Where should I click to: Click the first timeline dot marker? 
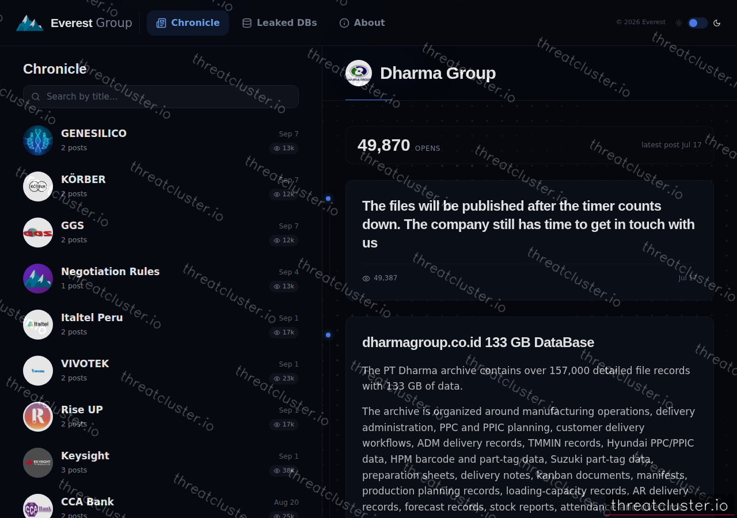coord(328,199)
